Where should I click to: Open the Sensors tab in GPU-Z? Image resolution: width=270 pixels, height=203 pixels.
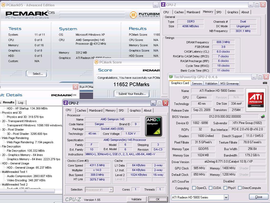click(197, 83)
